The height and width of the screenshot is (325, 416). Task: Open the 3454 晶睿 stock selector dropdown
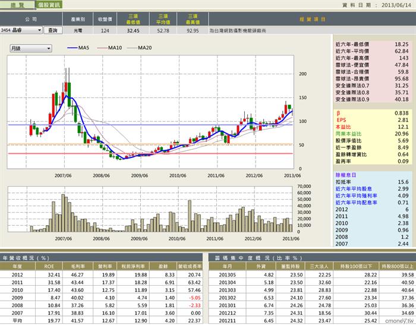point(21,30)
